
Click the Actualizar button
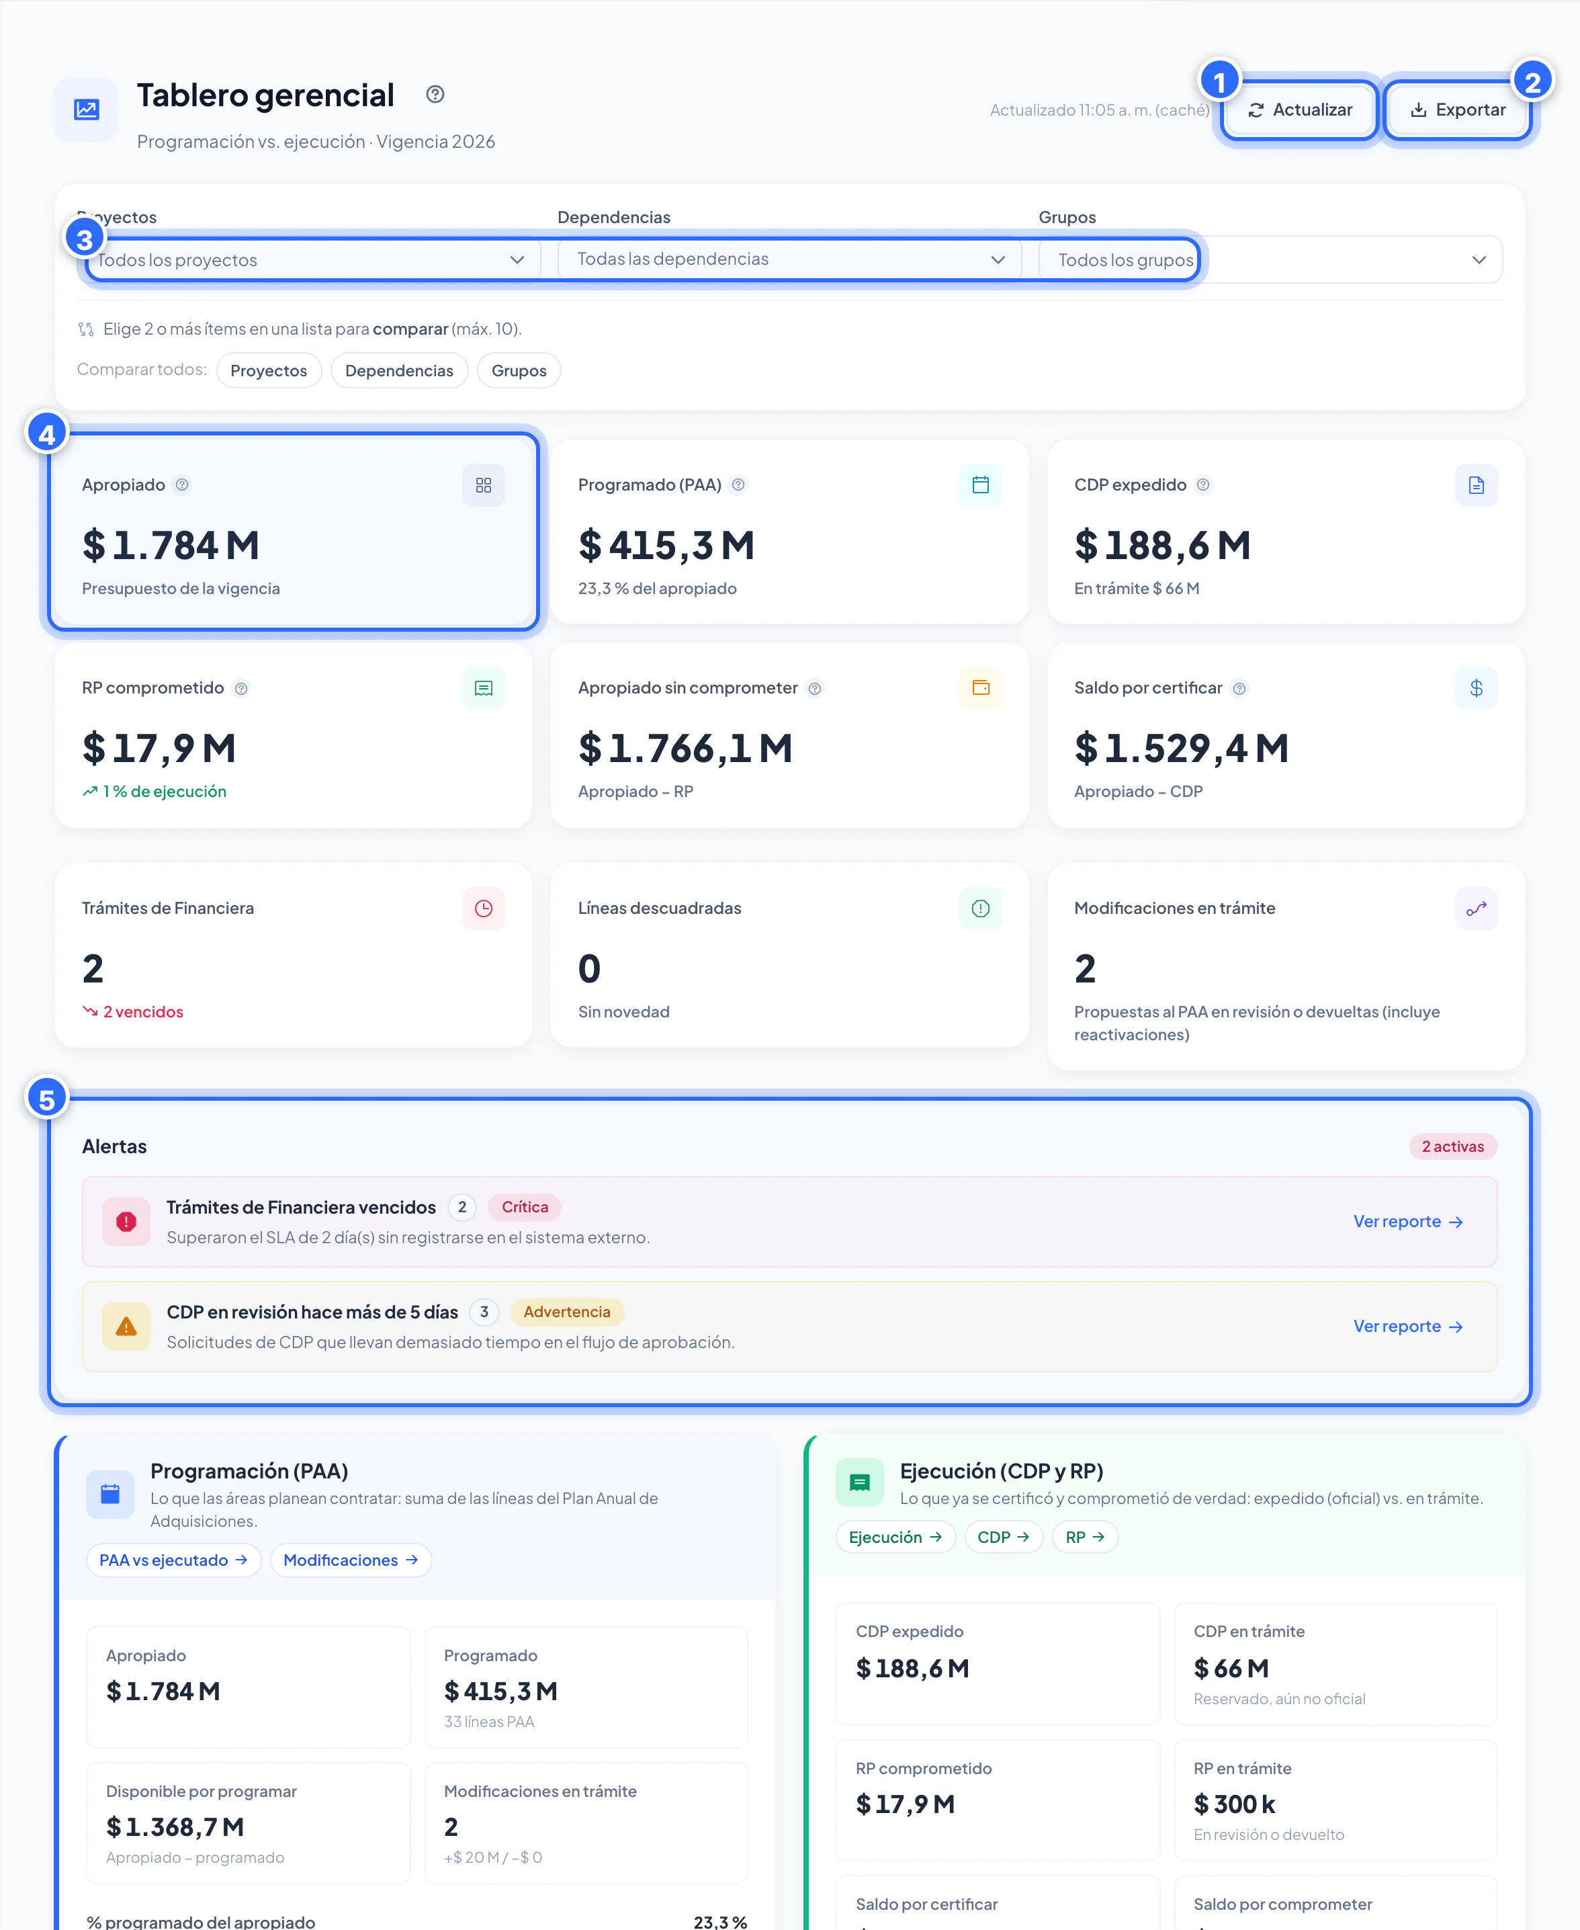point(1300,110)
